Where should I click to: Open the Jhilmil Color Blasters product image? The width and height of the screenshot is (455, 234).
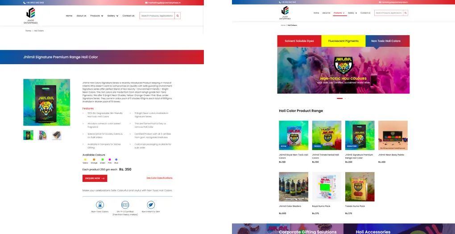click(294, 187)
